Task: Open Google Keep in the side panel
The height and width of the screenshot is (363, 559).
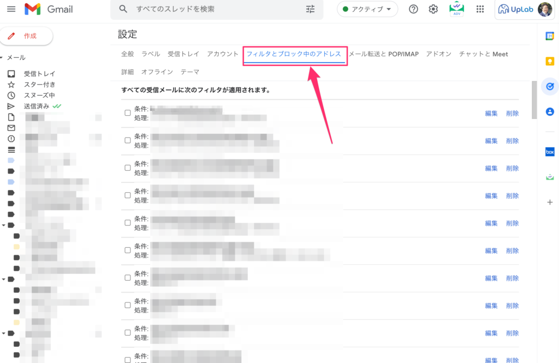Action: point(550,62)
